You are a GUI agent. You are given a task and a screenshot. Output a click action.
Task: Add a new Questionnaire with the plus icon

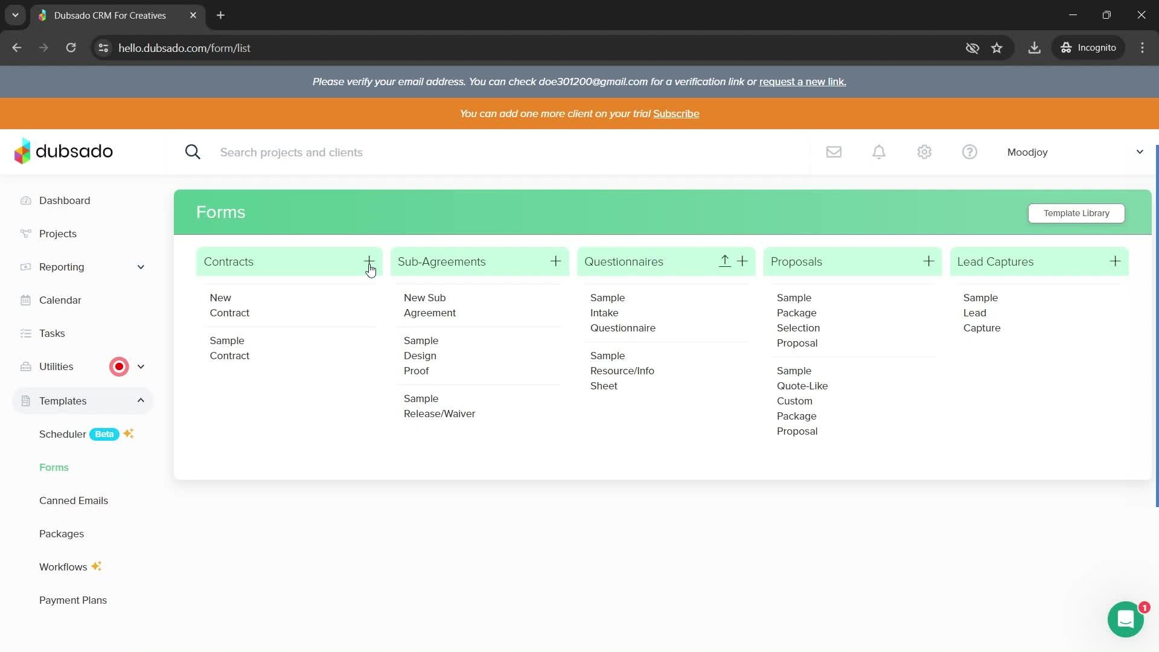pyautogui.click(x=742, y=261)
